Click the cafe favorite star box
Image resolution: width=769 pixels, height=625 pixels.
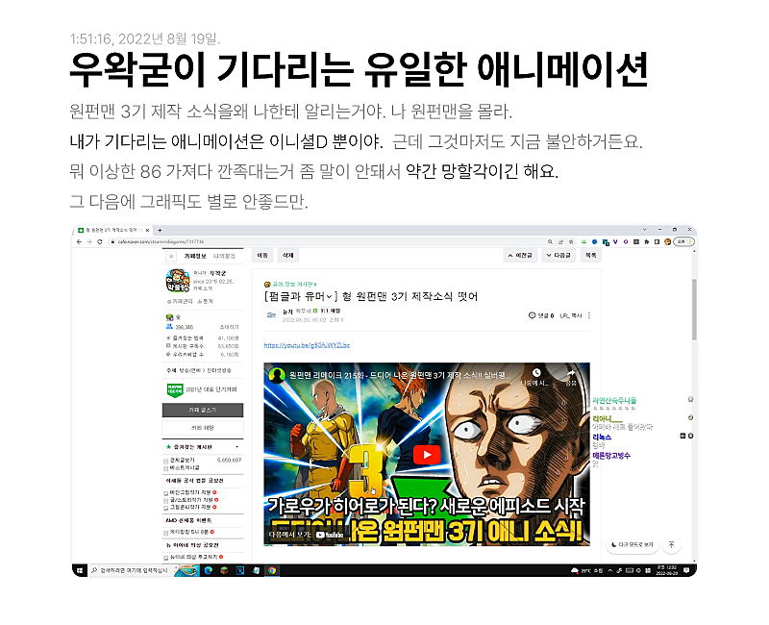171,256
